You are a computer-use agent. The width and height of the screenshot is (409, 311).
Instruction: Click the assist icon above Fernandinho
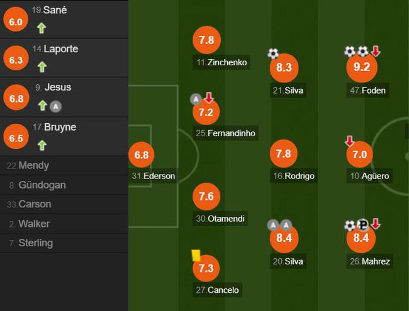click(196, 99)
